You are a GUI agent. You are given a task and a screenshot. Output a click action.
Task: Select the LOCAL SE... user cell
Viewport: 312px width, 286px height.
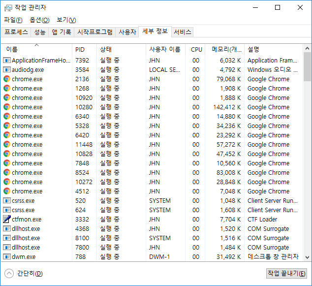point(164,70)
